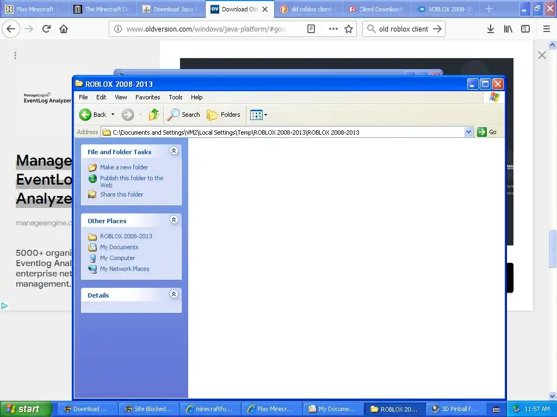Open ROBLOX 2008-2013 under Other Places
Viewport: 557px width, 417px height.
(126, 236)
